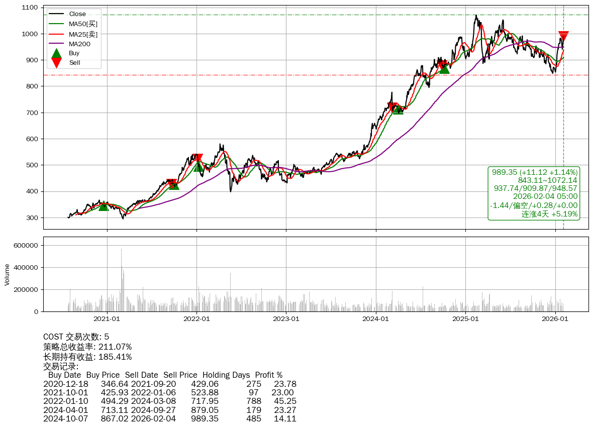Image resolution: width=593 pixels, height=428 pixels.
Task: Click the black Close line sample in legend
Action: click(x=57, y=14)
